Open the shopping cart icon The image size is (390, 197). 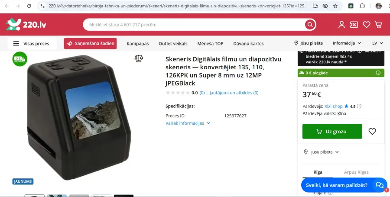pyautogui.click(x=378, y=25)
